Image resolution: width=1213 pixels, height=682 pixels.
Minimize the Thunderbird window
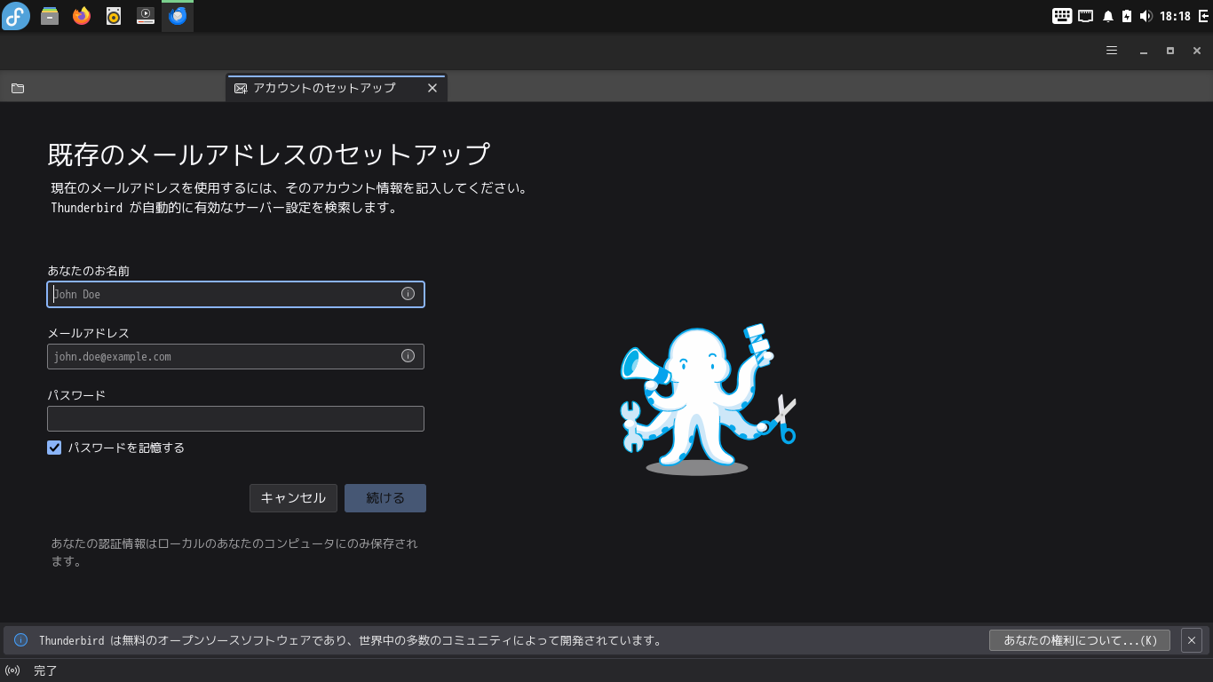1144,51
